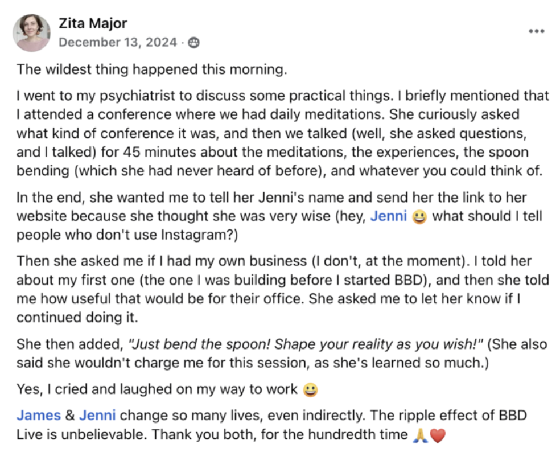
Task: Click the grinning emoji after "way to work"
Action: click(x=310, y=390)
